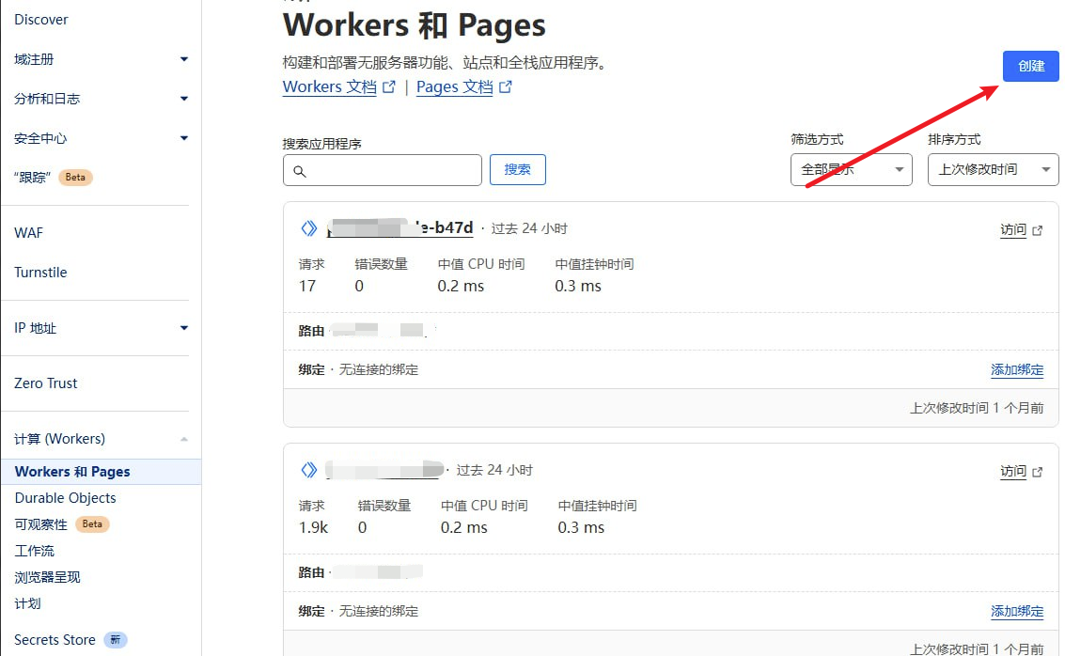Open 工作流 in the sidebar
The height and width of the screenshot is (656, 1065).
[x=35, y=551]
